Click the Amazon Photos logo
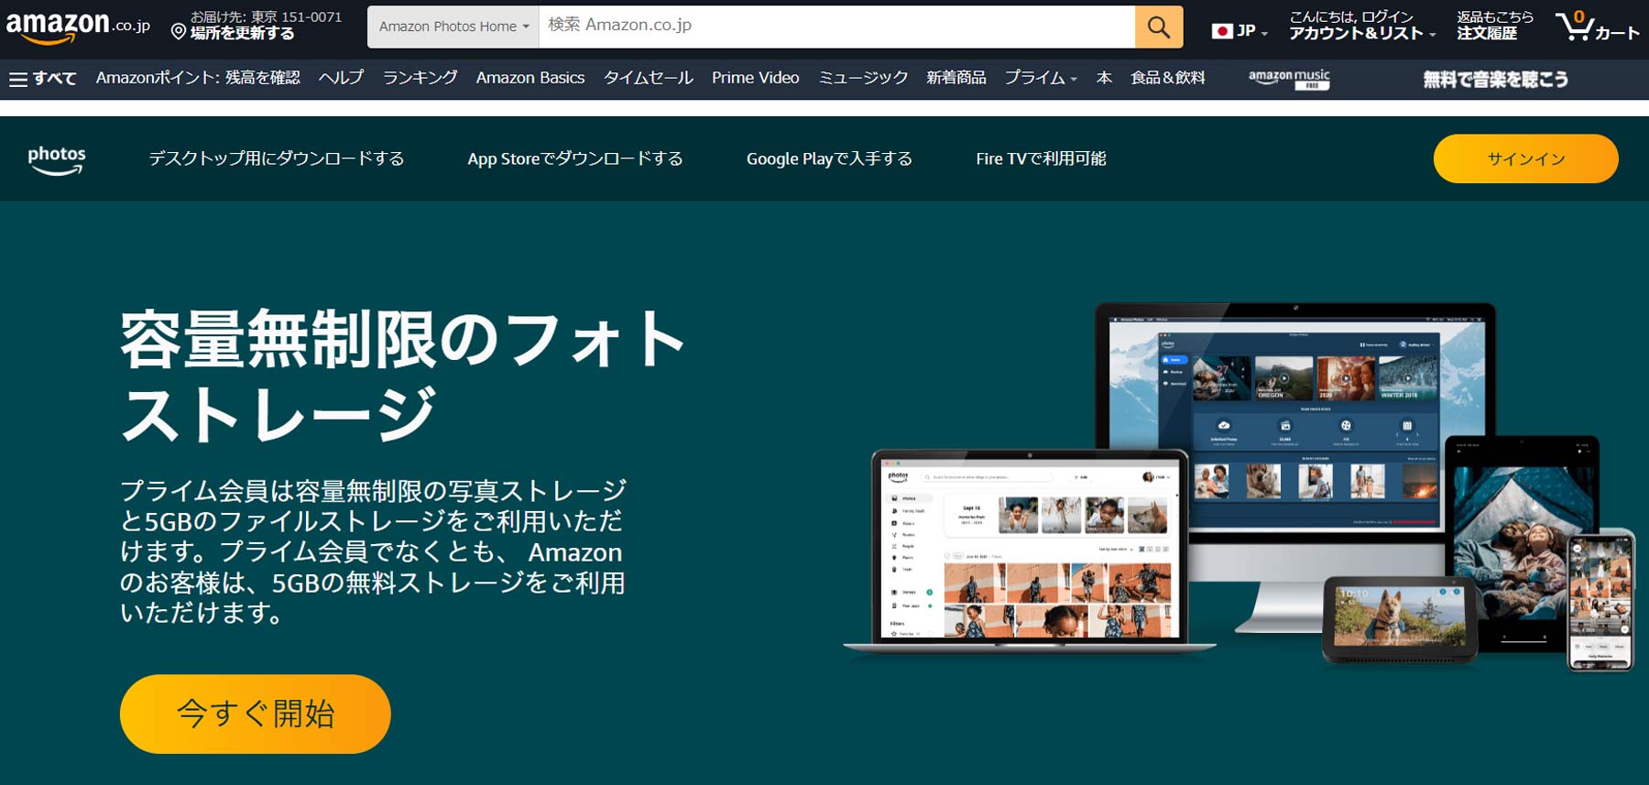Viewport: 1649px width, 785px height. point(57,159)
